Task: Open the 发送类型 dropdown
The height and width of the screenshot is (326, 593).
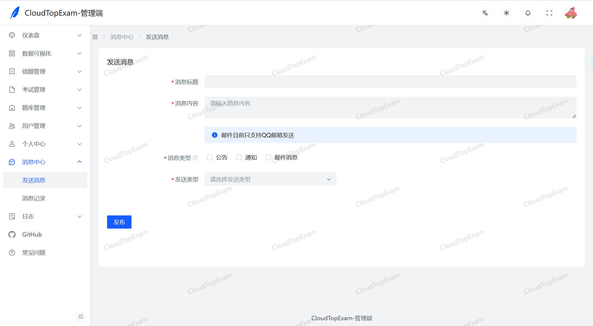Action: (x=270, y=179)
